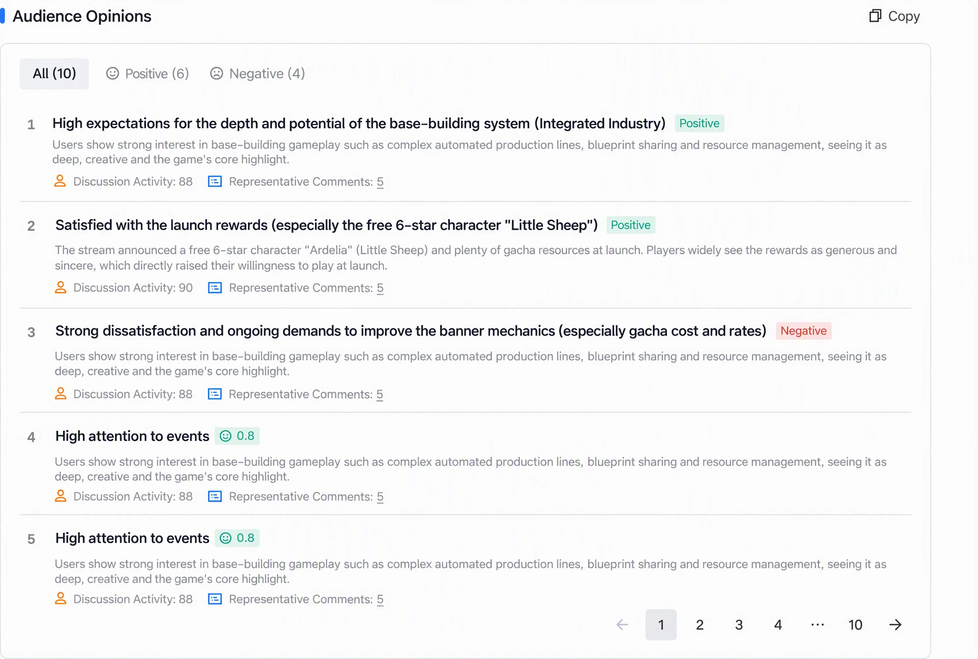Screen dimensions: 978x659
Task: Click comments icon in opinion 2 row
Action: 215,287
